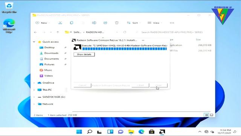Open Widgets from taskbar
The image size is (241, 136).
tap(110, 132)
